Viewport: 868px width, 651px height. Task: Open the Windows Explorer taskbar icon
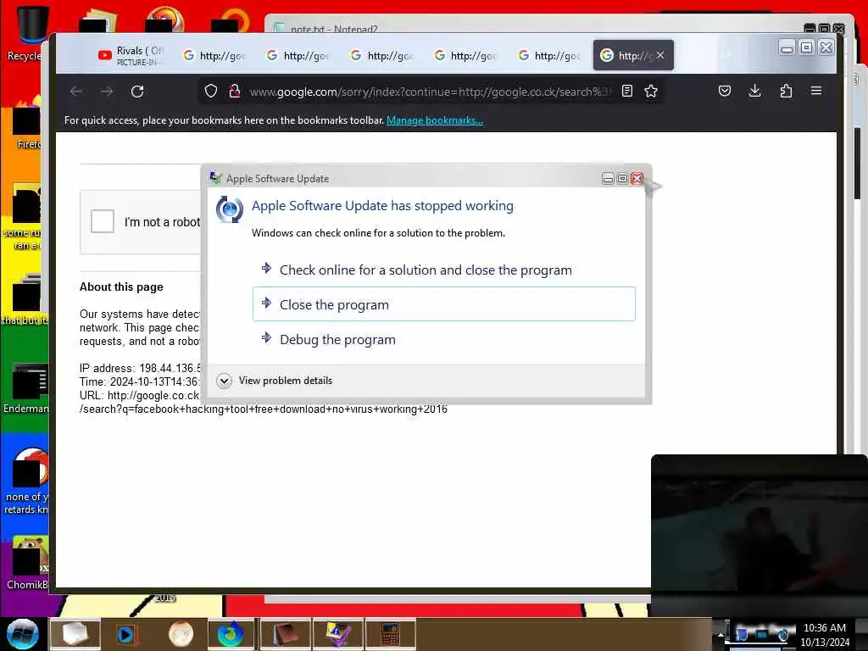75,634
